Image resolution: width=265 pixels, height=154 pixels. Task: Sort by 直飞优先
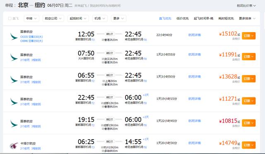tap(165, 18)
